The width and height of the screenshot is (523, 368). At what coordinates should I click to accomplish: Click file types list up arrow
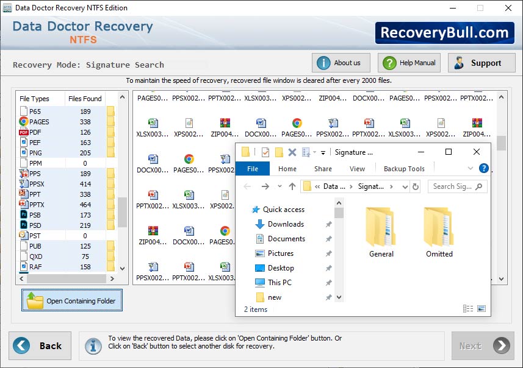123,97
